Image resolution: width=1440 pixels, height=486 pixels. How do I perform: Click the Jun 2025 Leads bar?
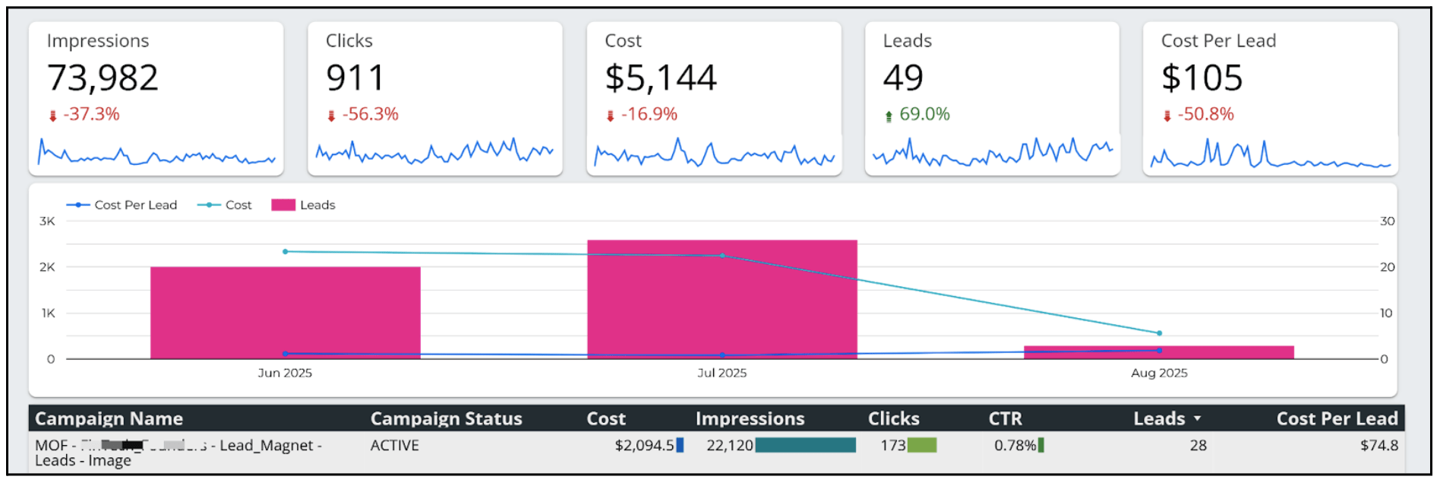point(285,312)
